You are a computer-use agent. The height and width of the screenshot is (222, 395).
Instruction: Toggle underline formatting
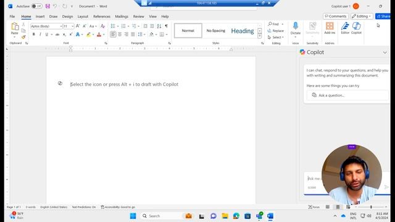tap(47, 35)
